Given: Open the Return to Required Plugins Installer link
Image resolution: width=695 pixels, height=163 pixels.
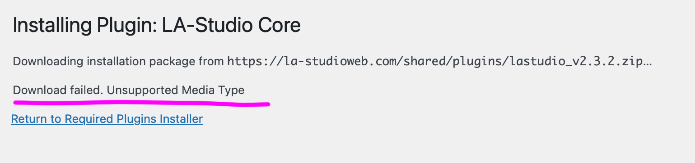Looking at the screenshot, I should coord(107,119).
